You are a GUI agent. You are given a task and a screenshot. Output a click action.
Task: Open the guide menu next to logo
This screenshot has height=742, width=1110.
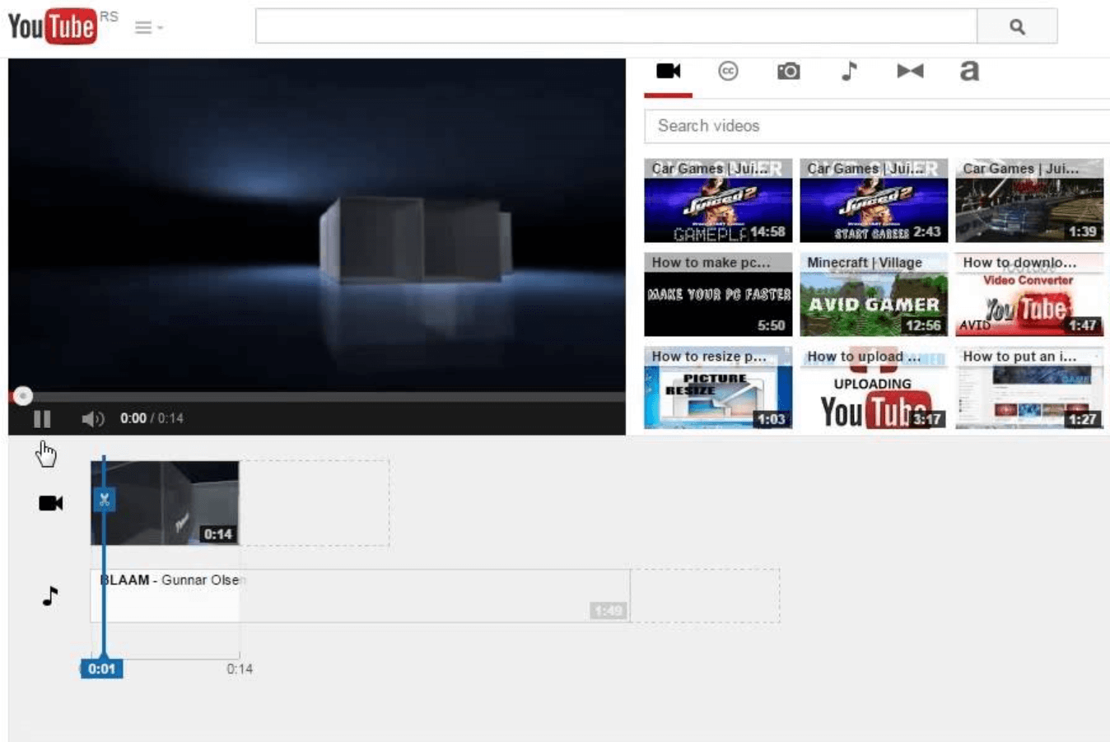coord(148,28)
